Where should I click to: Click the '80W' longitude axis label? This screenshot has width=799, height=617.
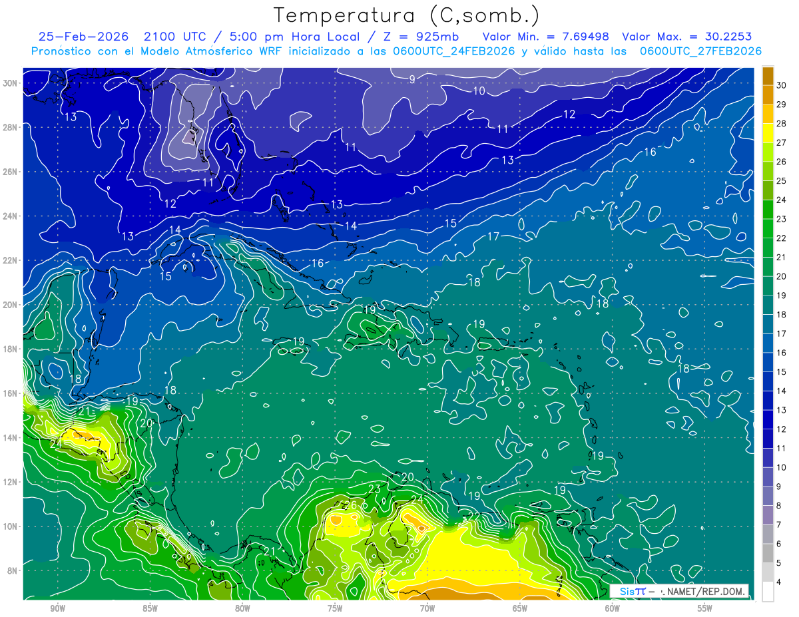242,608
